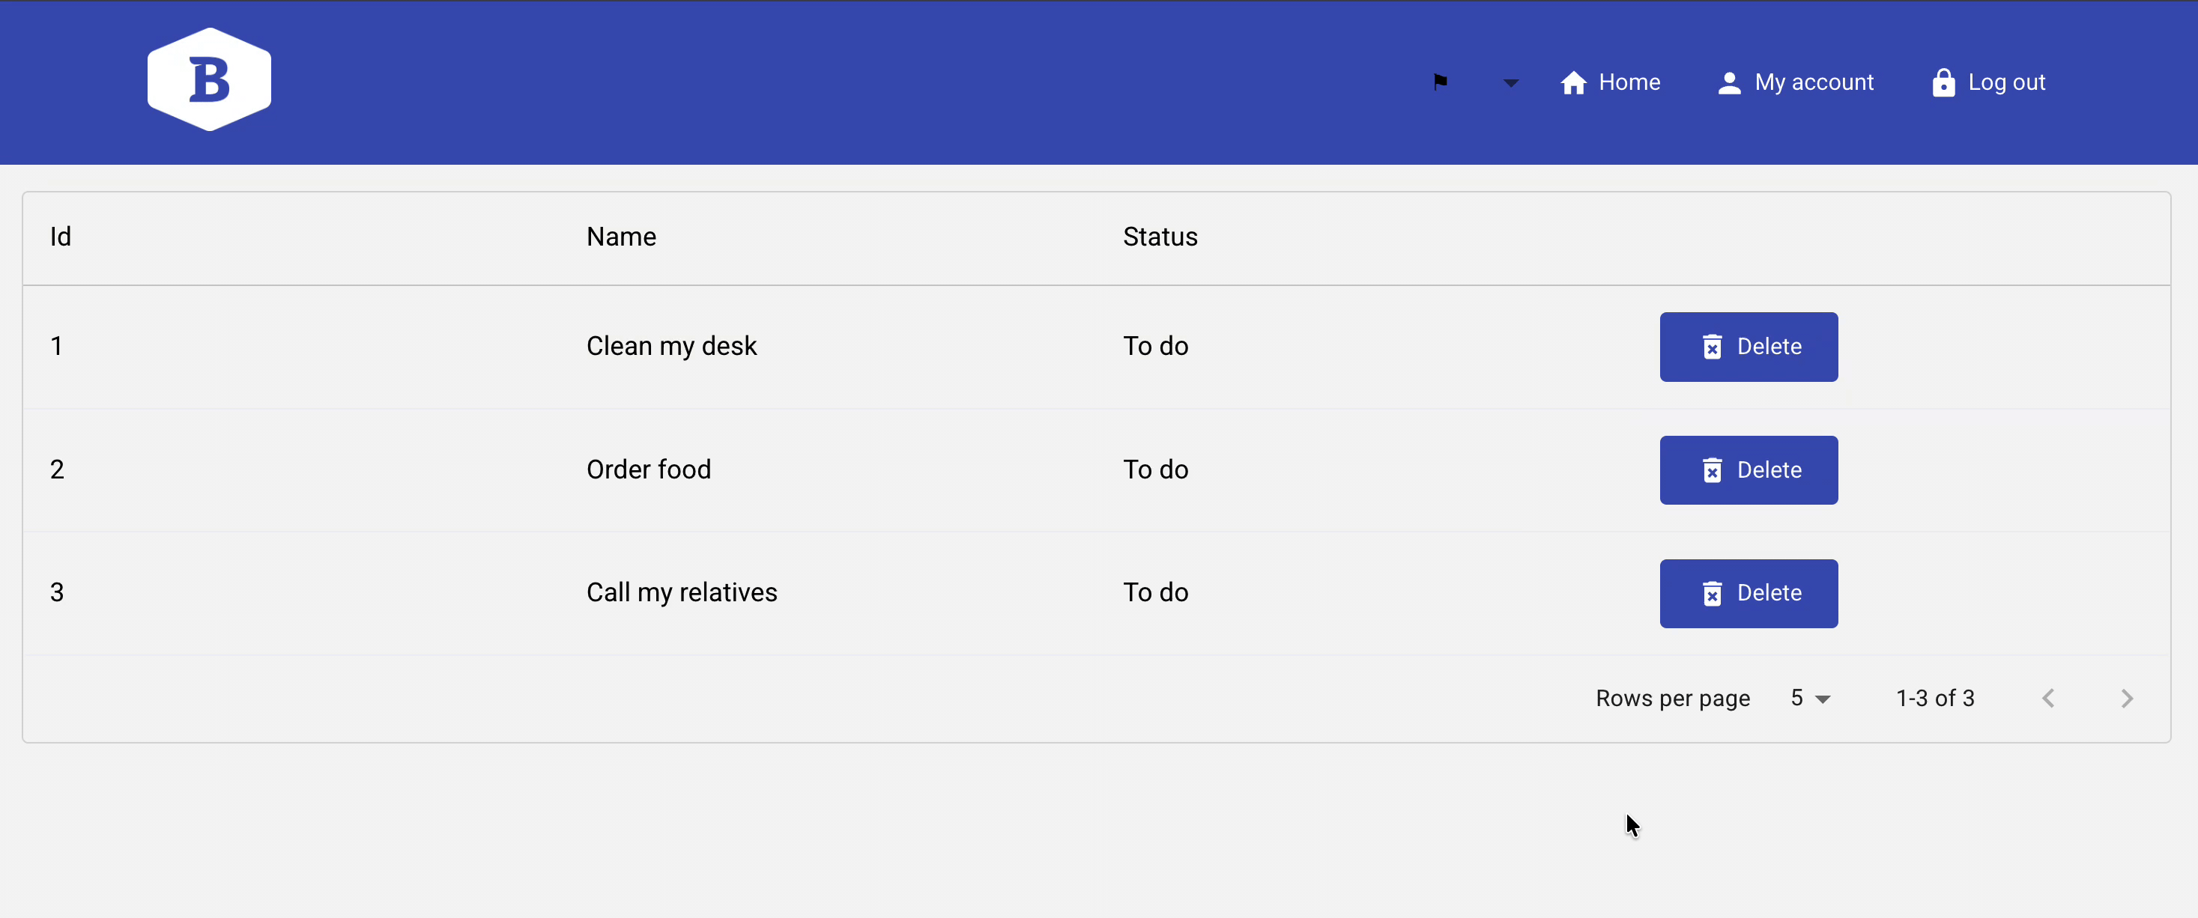Open the Rows per page dropdown
Screen dimensions: 2198x918
pyautogui.click(x=1810, y=698)
